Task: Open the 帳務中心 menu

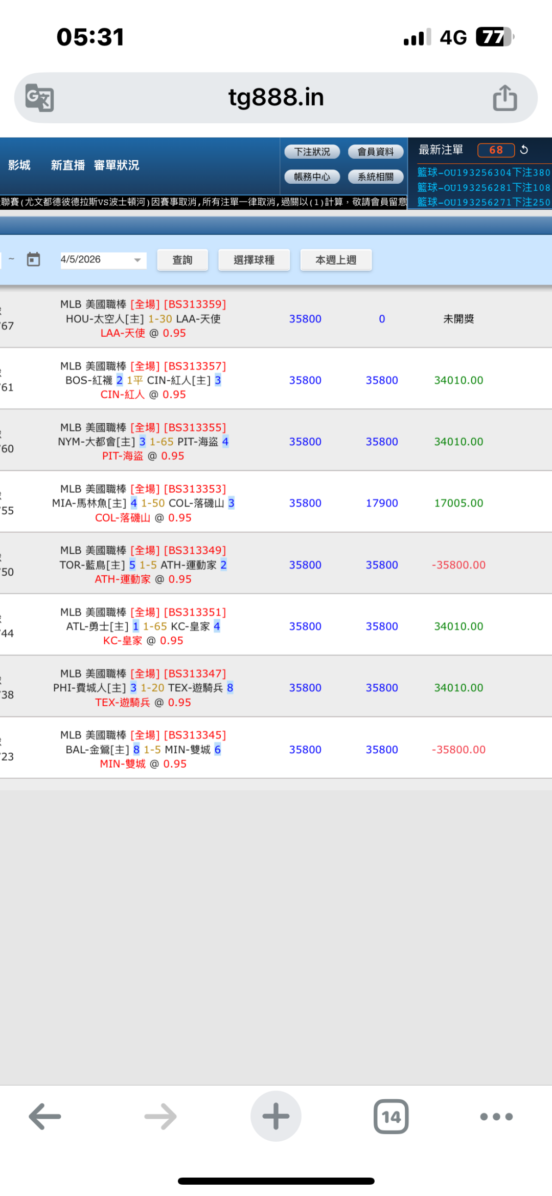Action: click(312, 177)
